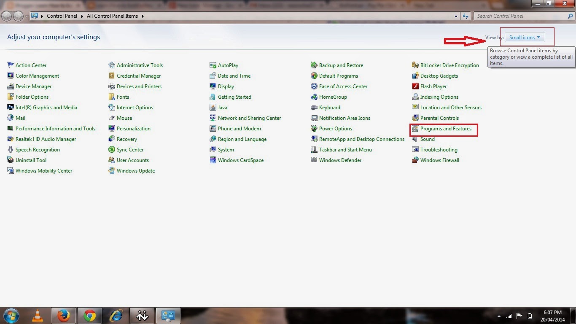Image resolution: width=576 pixels, height=324 pixels.
Task: Click the refresh button beside address bar
Action: (x=466, y=16)
